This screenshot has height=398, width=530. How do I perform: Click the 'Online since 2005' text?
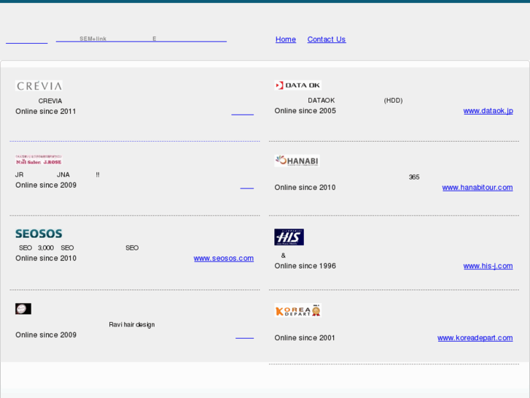(305, 111)
